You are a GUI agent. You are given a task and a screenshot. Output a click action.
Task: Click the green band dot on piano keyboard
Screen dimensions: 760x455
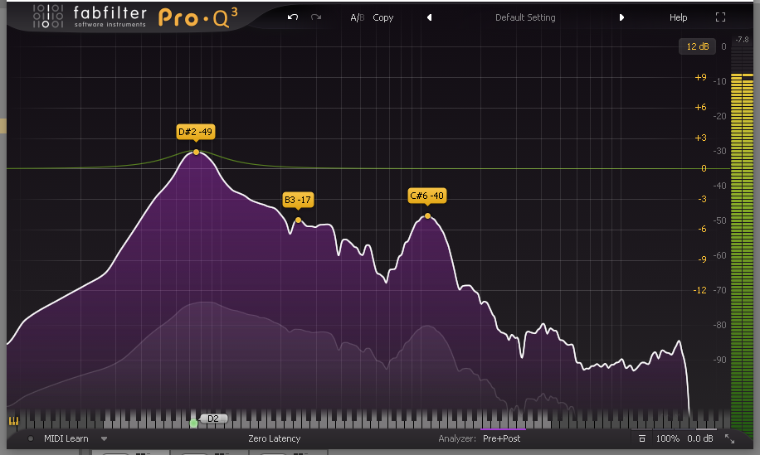[x=193, y=423]
